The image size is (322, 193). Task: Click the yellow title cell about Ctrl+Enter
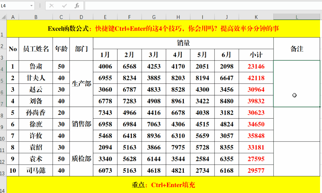point(163,28)
